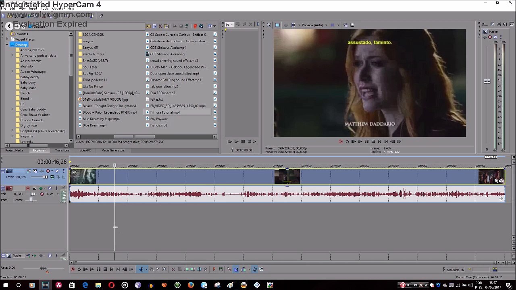
Task: Switch to the Transitions tab
Action: pos(62,150)
